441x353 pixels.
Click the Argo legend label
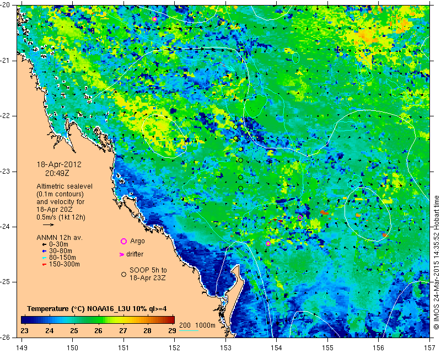tap(137, 241)
